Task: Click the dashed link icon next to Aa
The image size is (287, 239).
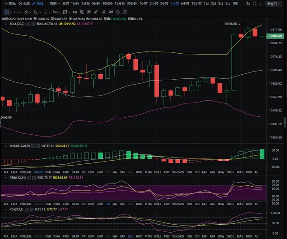Action: (82, 12)
